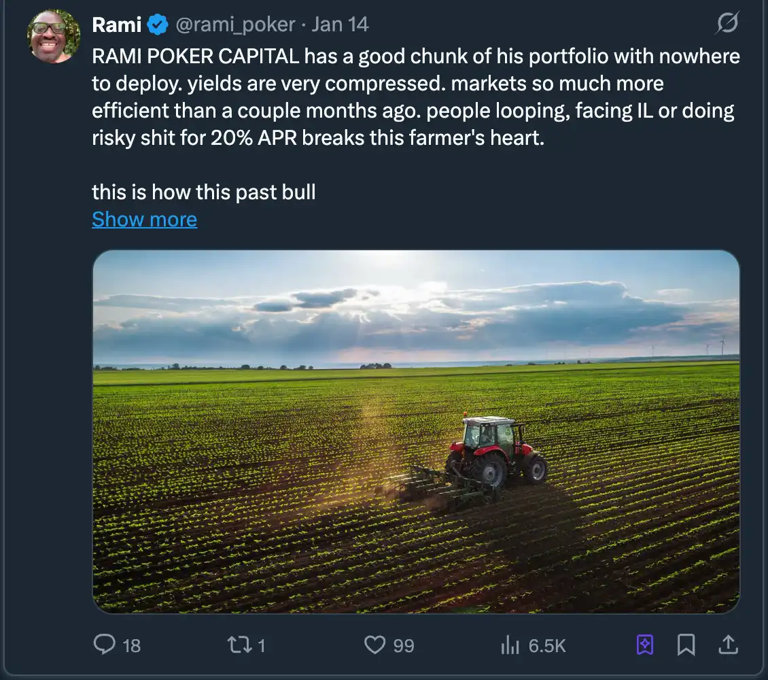The width and height of the screenshot is (768, 680).
Task: Like the tweet with the heart icon
Action: click(x=374, y=644)
